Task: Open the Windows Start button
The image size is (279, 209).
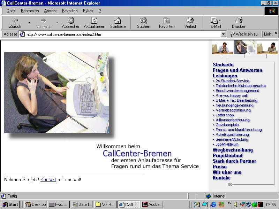Action: (x=10, y=204)
